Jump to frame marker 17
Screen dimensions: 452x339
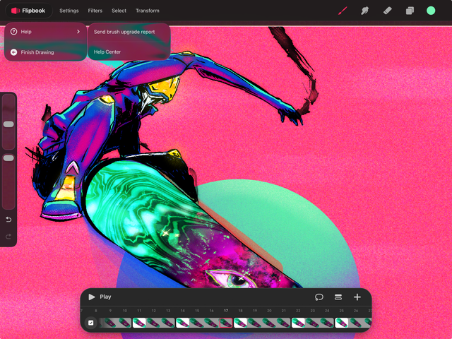tap(226, 311)
